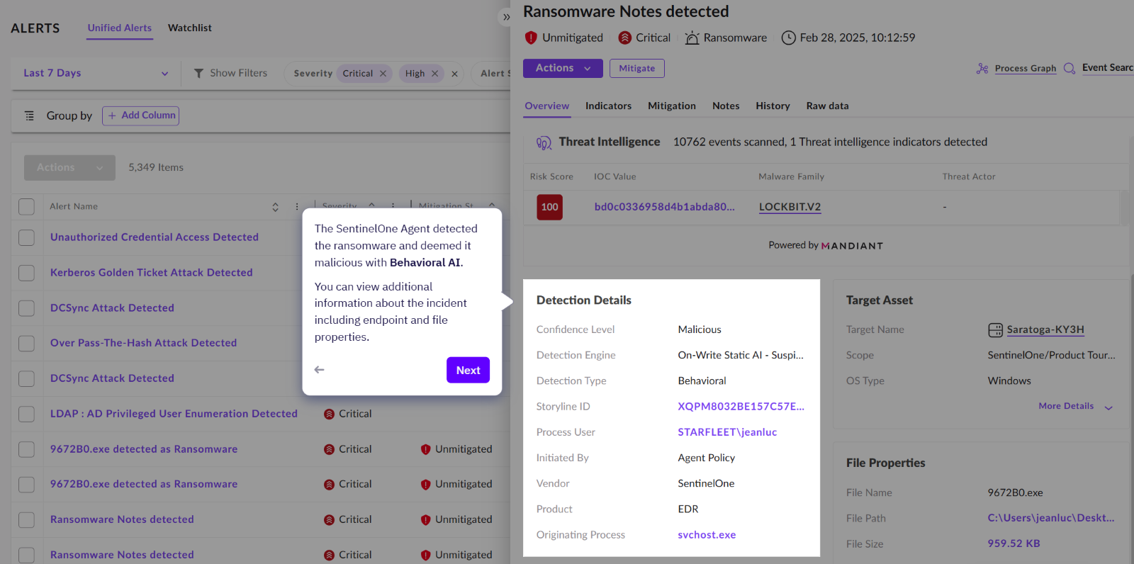Viewport: 1134px width, 564px height.
Task: Open the History tab
Action: [x=773, y=106]
